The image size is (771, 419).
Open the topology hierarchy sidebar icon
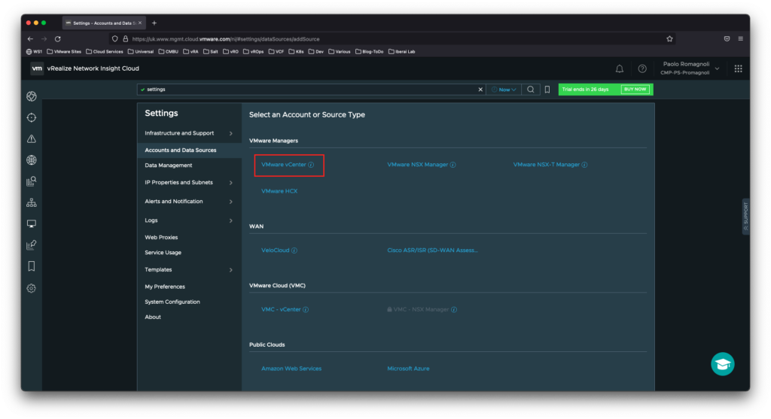click(32, 202)
